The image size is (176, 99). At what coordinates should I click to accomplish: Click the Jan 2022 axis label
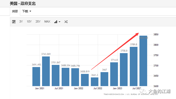(x=79, y=88)
